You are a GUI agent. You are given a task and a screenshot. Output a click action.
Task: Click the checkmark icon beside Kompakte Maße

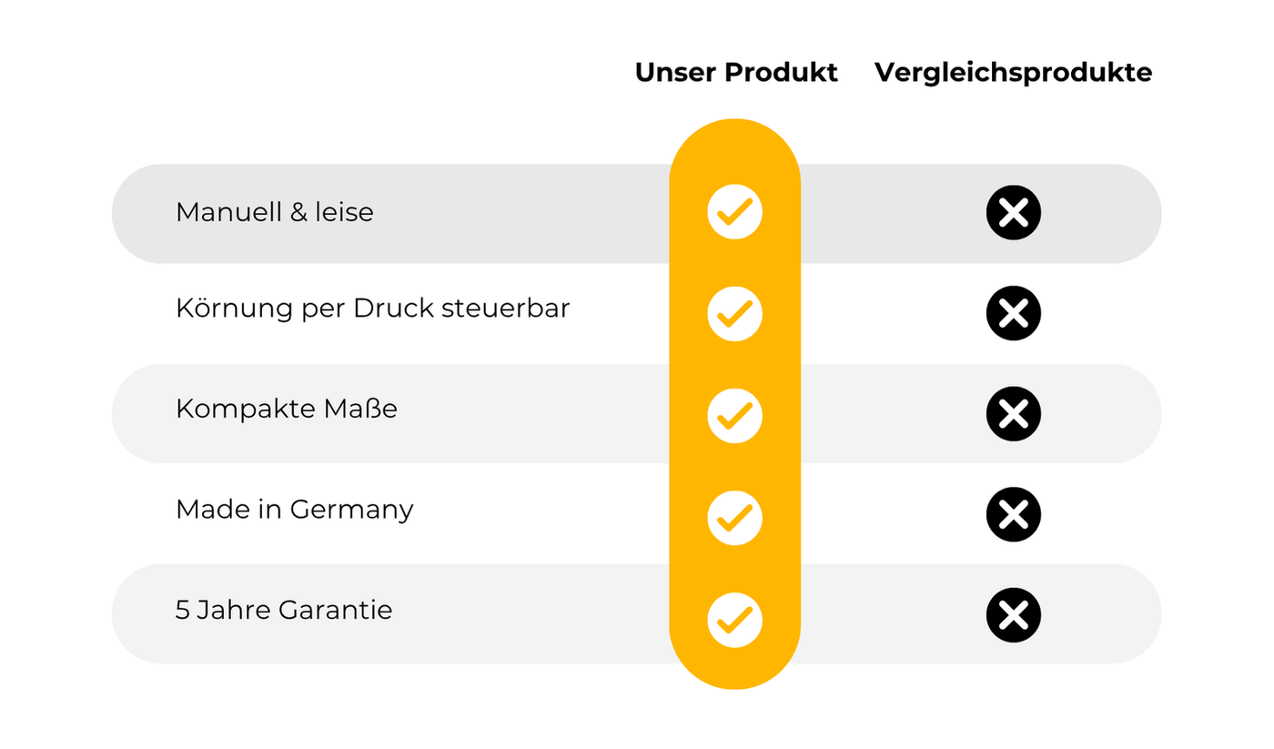(734, 415)
